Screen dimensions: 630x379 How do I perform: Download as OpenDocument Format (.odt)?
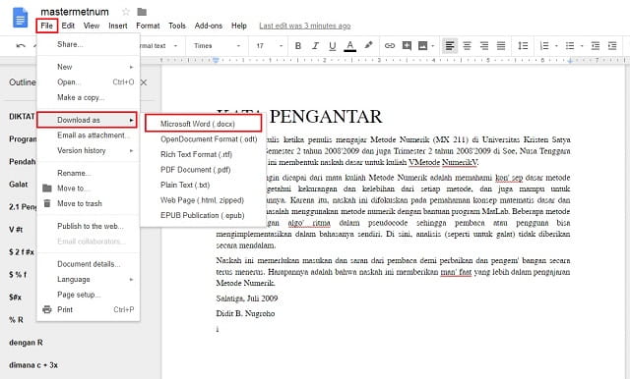coord(204,139)
